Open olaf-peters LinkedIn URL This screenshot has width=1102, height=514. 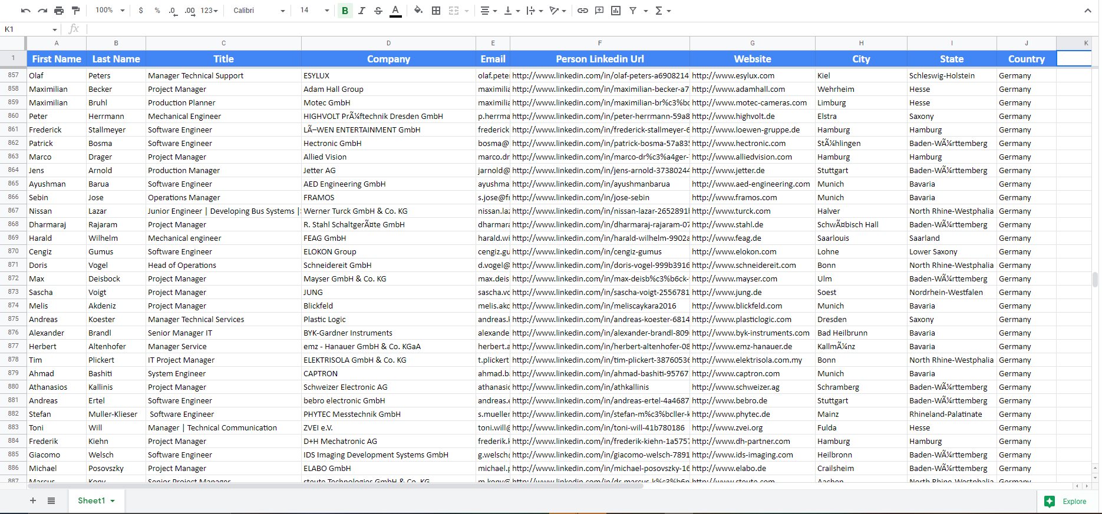click(600, 75)
